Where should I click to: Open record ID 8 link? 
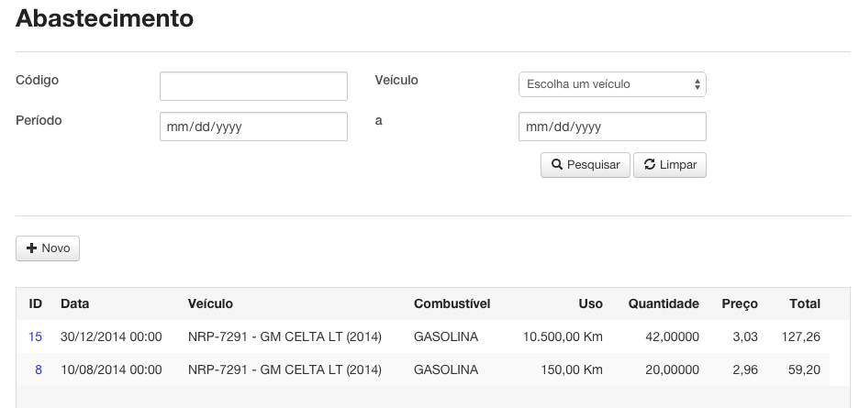39,369
